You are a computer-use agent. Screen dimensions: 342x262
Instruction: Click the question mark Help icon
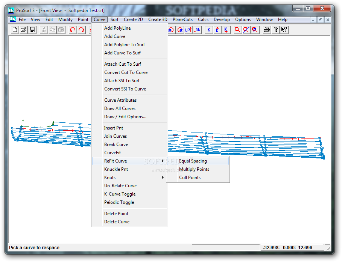coord(275,30)
